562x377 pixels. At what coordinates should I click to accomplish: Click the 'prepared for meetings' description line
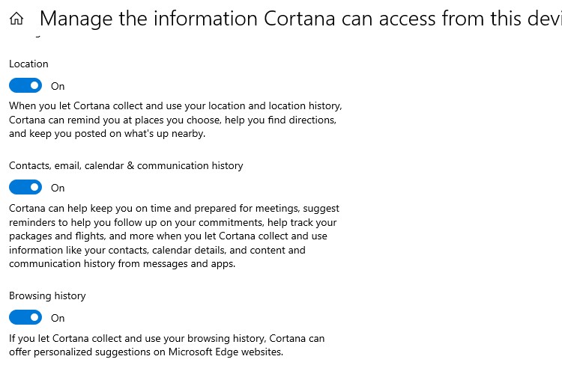pyautogui.click(x=174, y=209)
